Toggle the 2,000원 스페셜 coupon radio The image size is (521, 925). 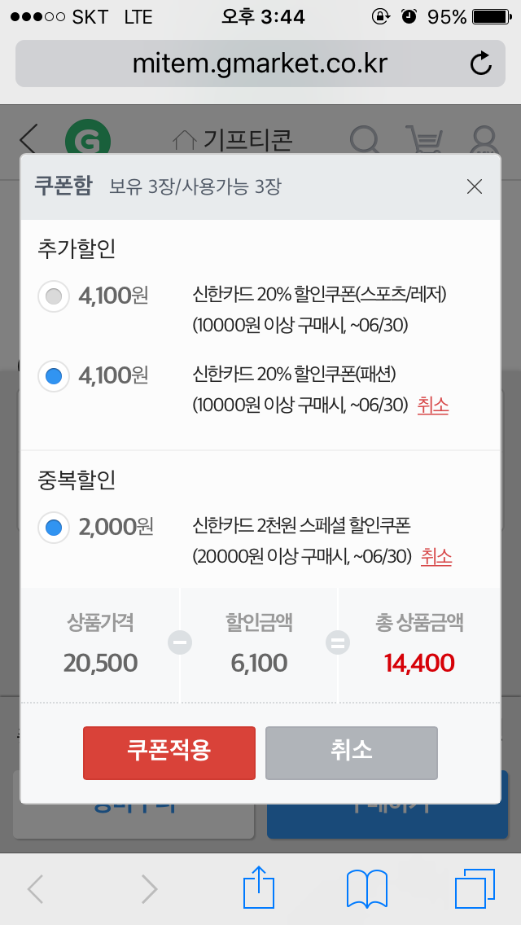pos(54,528)
